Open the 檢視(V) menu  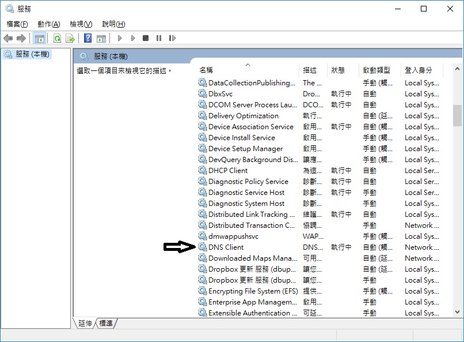[81, 24]
